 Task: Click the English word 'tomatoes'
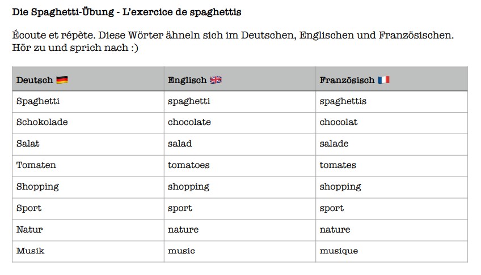pos(188,165)
